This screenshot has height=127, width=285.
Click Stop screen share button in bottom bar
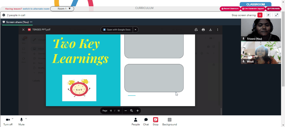coord(156,122)
